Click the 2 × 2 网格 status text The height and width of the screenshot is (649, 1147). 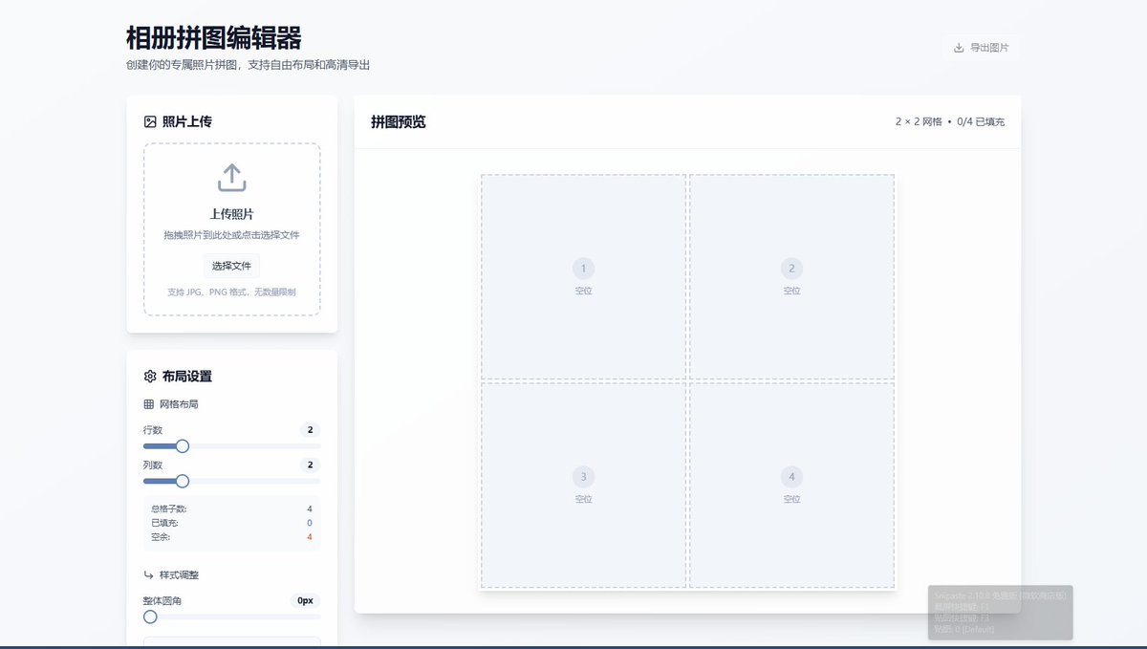(x=919, y=122)
